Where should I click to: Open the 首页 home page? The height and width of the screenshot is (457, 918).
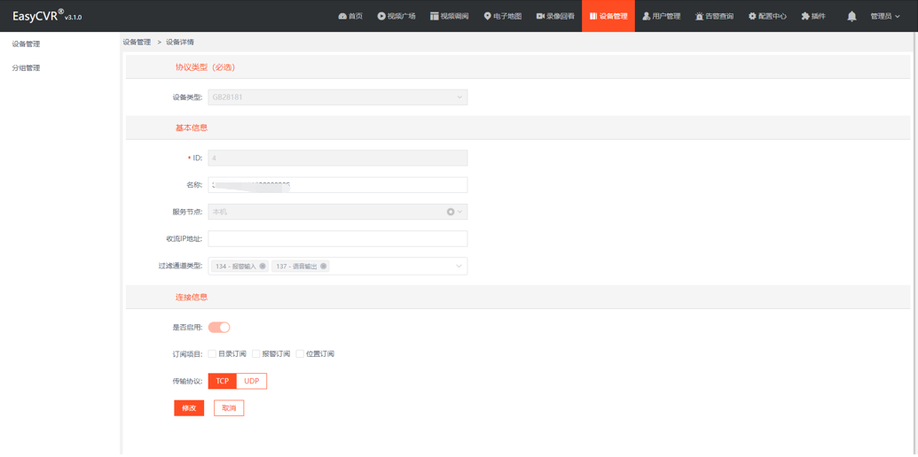click(x=350, y=16)
